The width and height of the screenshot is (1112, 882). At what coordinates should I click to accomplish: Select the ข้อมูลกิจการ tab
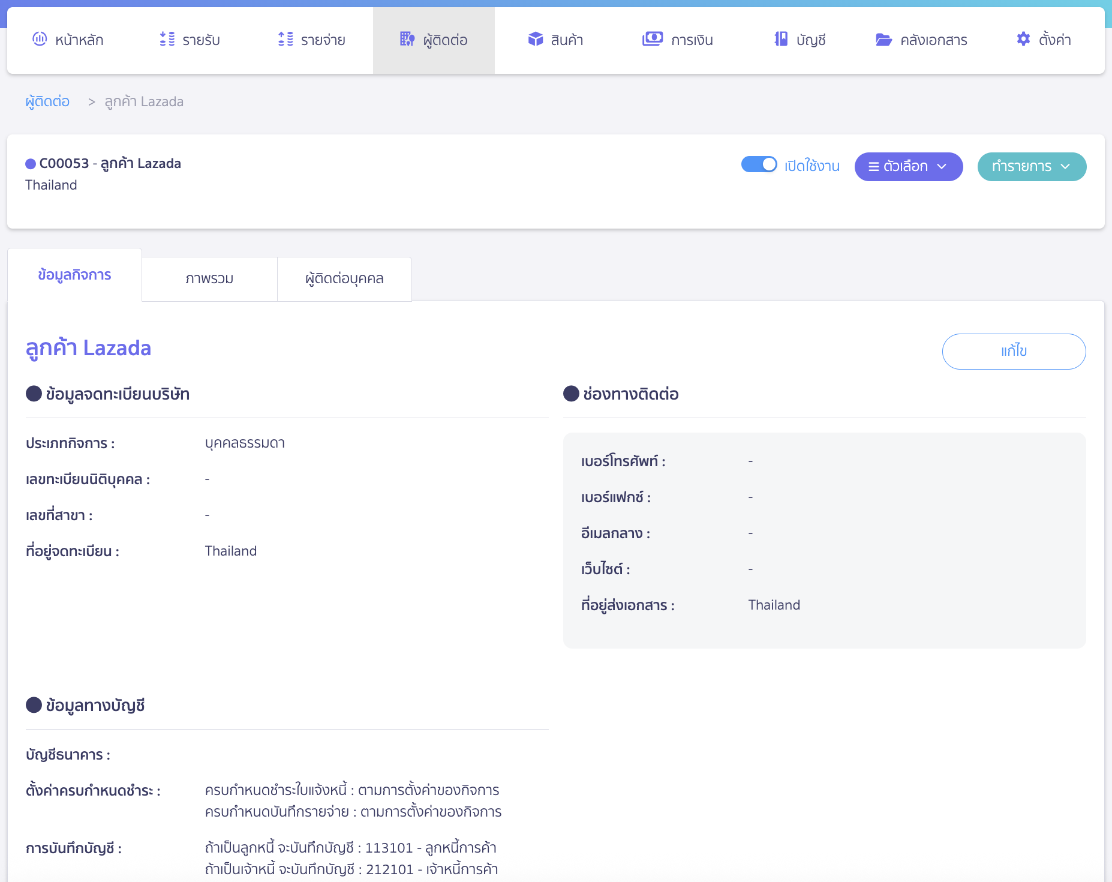pyautogui.click(x=74, y=275)
